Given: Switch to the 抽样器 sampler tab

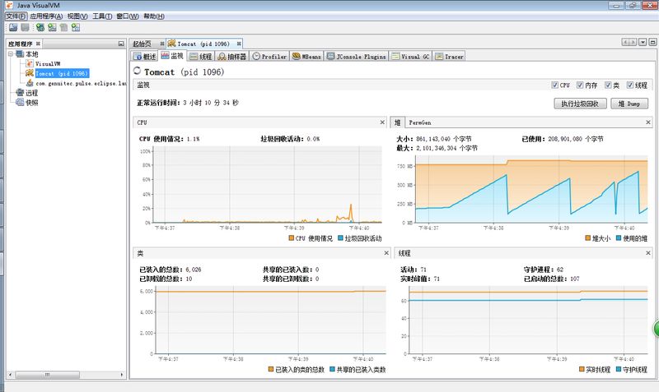Looking at the screenshot, I should coord(232,56).
